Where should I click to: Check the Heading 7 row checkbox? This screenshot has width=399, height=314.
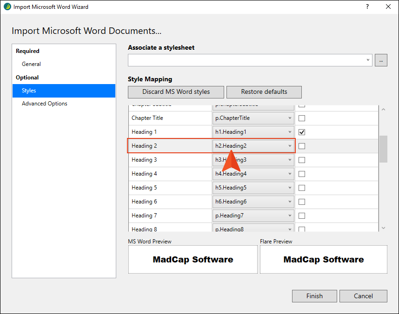(302, 216)
